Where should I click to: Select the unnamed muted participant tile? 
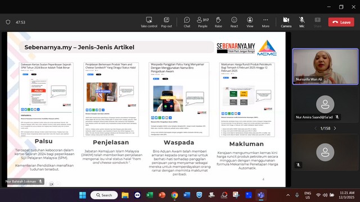[x=325, y=152]
